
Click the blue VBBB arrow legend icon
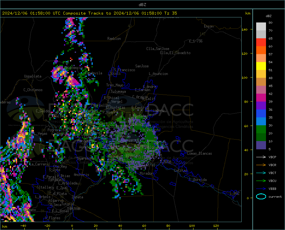coord(261,189)
